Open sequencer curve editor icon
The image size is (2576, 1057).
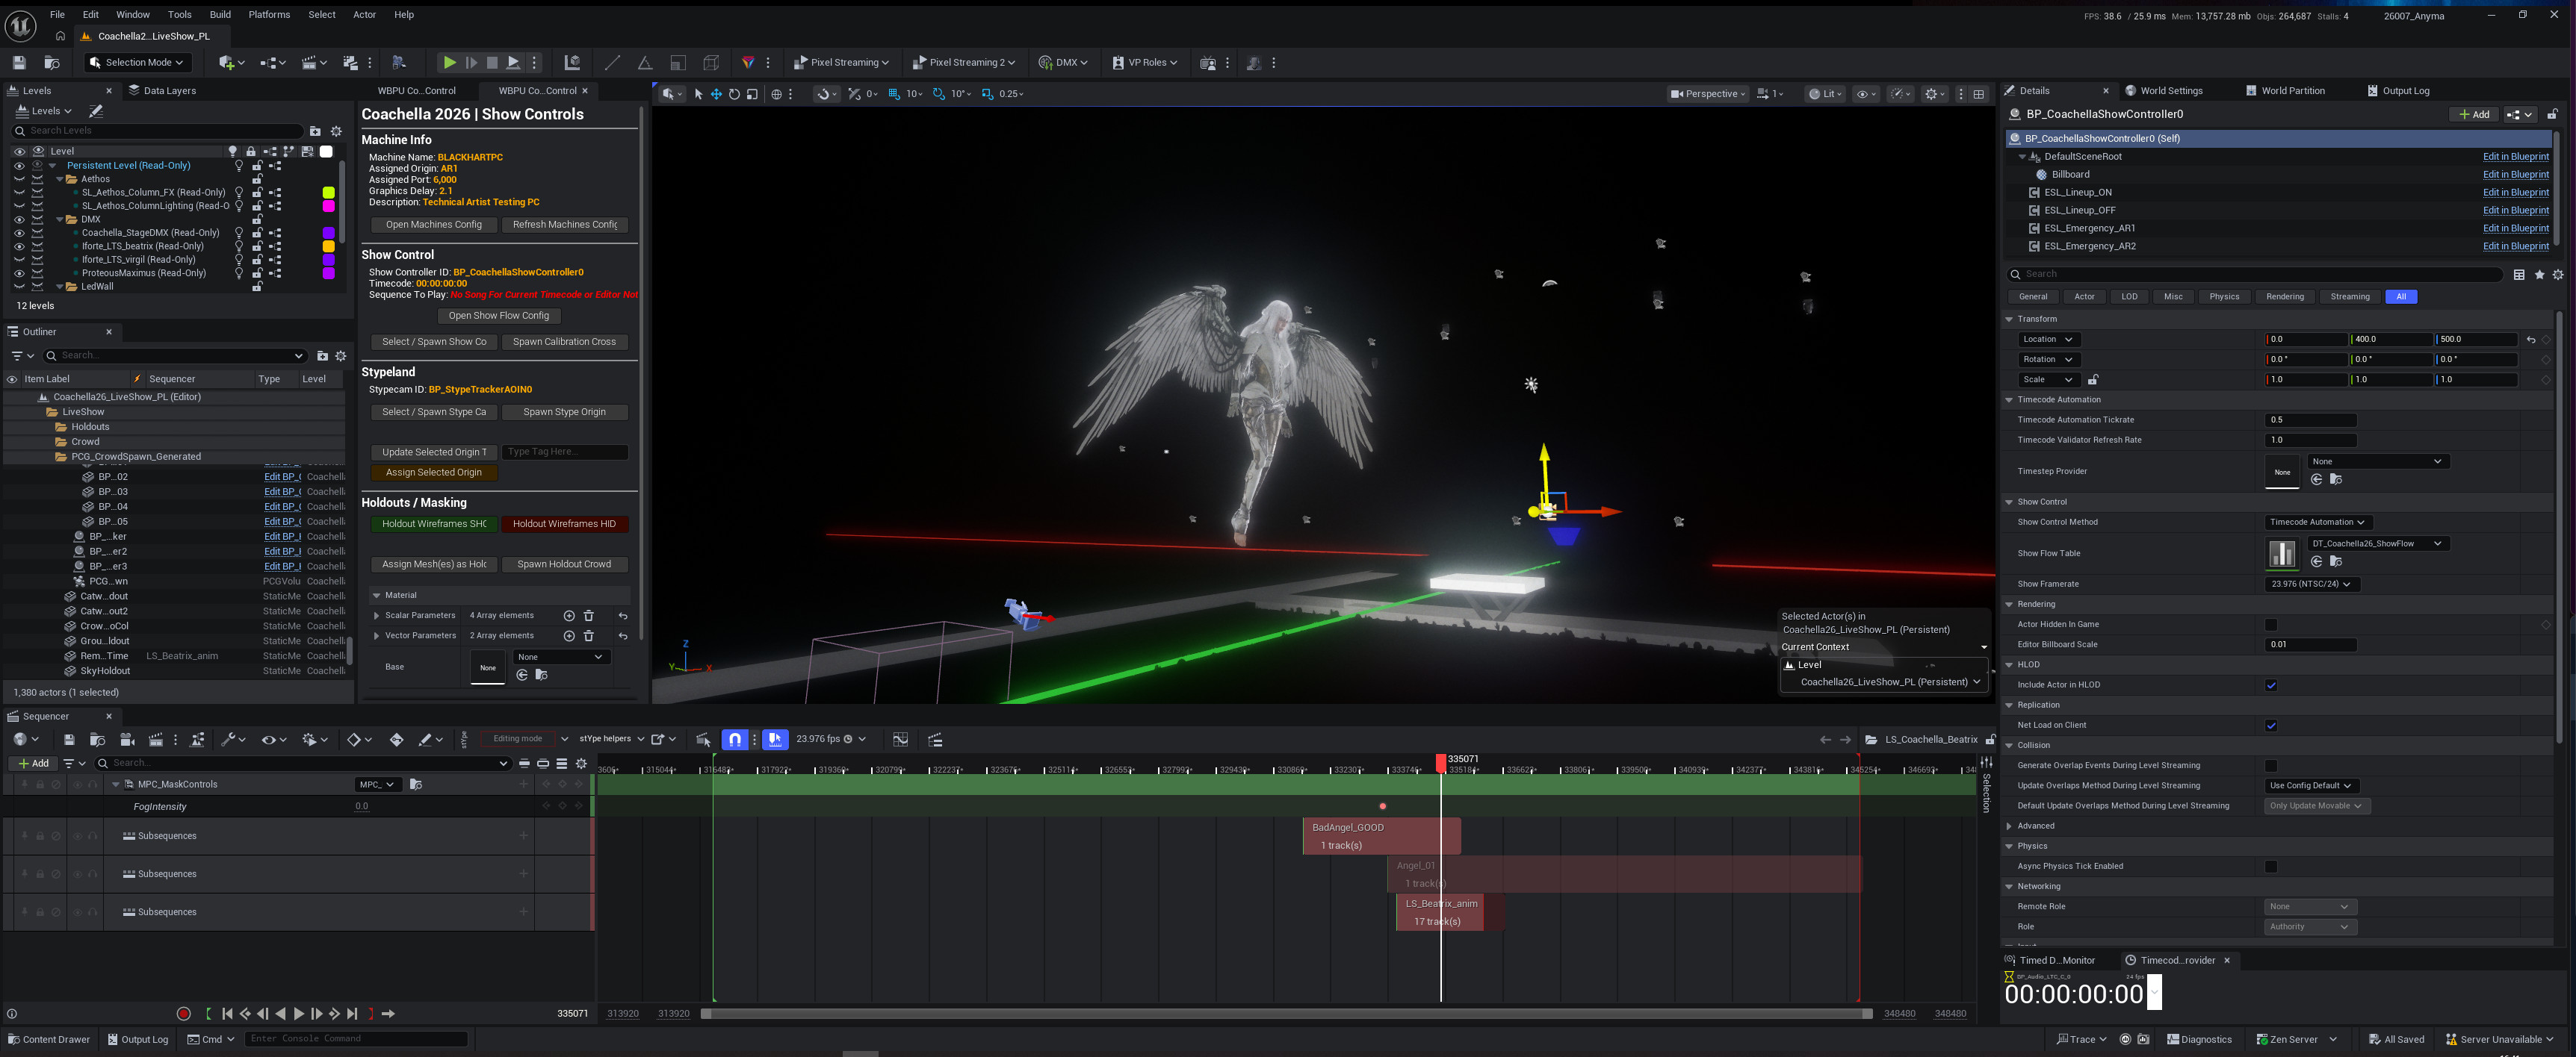[900, 739]
